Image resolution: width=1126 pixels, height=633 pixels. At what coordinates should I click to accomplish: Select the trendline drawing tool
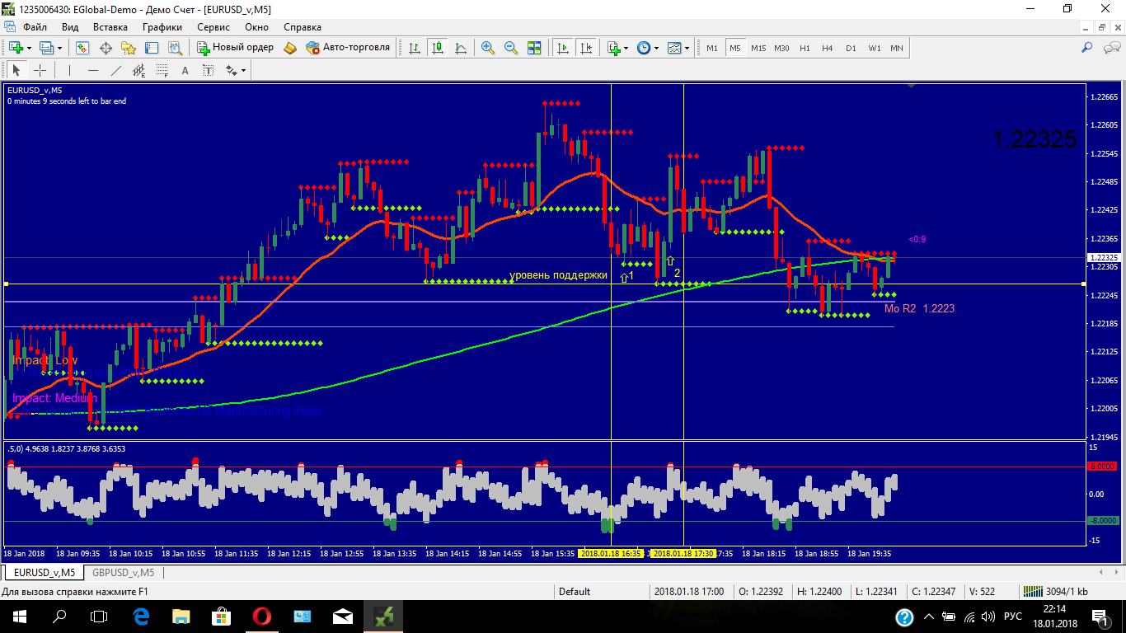point(116,70)
